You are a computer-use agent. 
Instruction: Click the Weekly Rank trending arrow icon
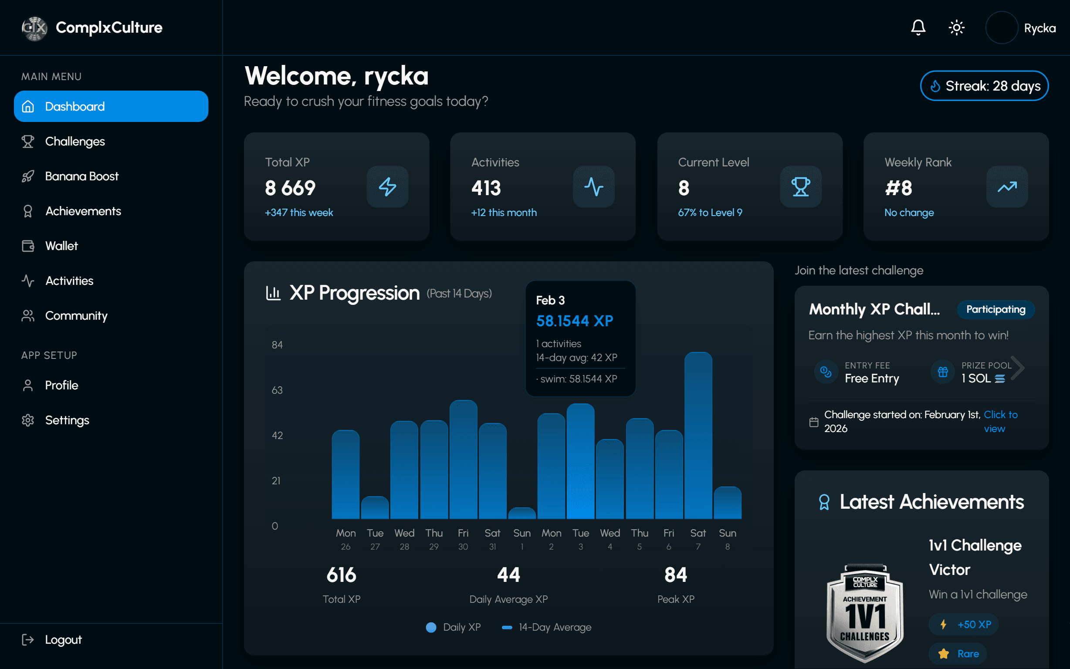point(1007,187)
